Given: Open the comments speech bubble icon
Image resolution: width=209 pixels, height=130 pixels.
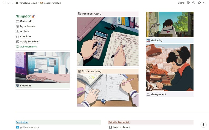Looking at the screenshot, I should 188,3.
